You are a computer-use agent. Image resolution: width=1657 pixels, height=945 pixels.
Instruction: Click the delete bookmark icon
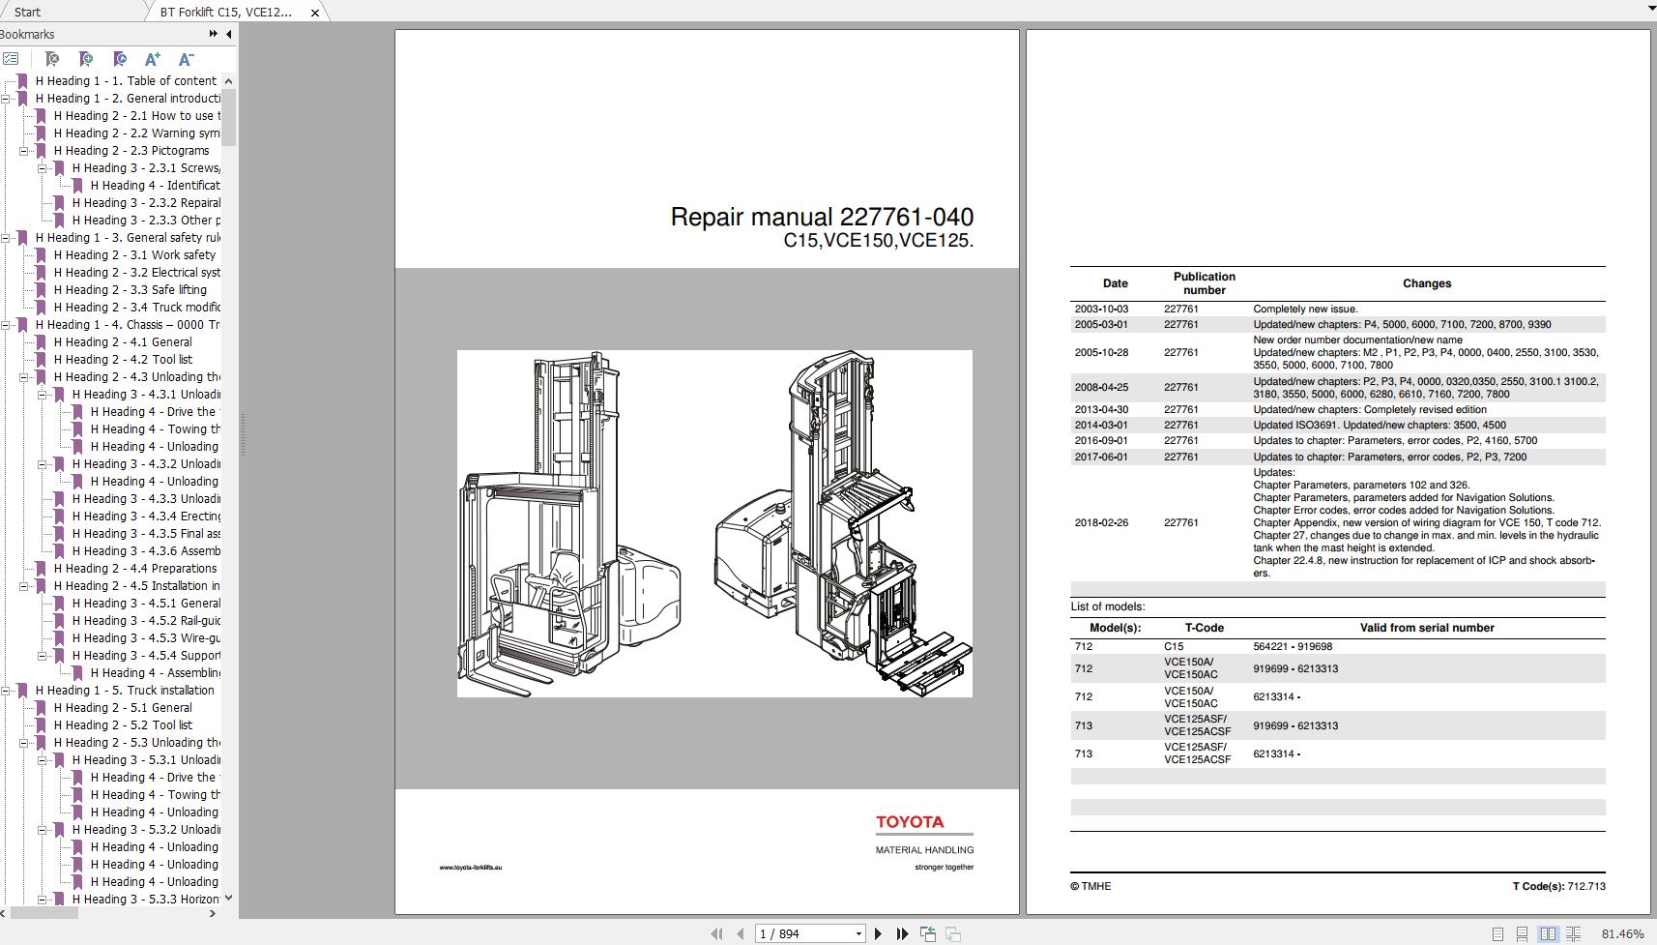click(52, 59)
